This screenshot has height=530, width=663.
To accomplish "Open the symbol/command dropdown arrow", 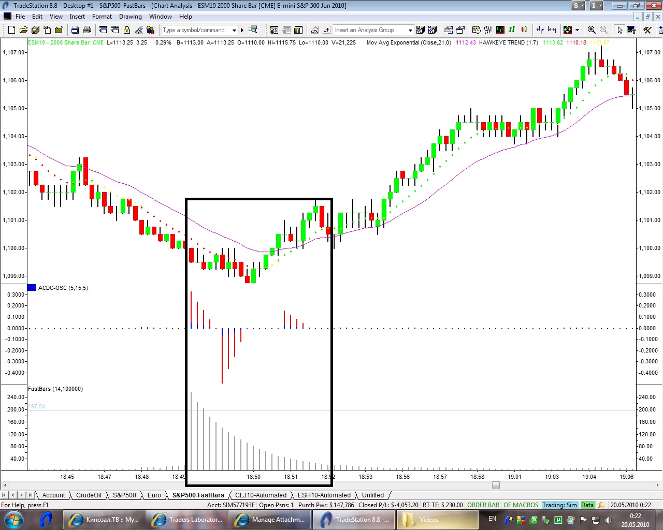I will pyautogui.click(x=234, y=30).
